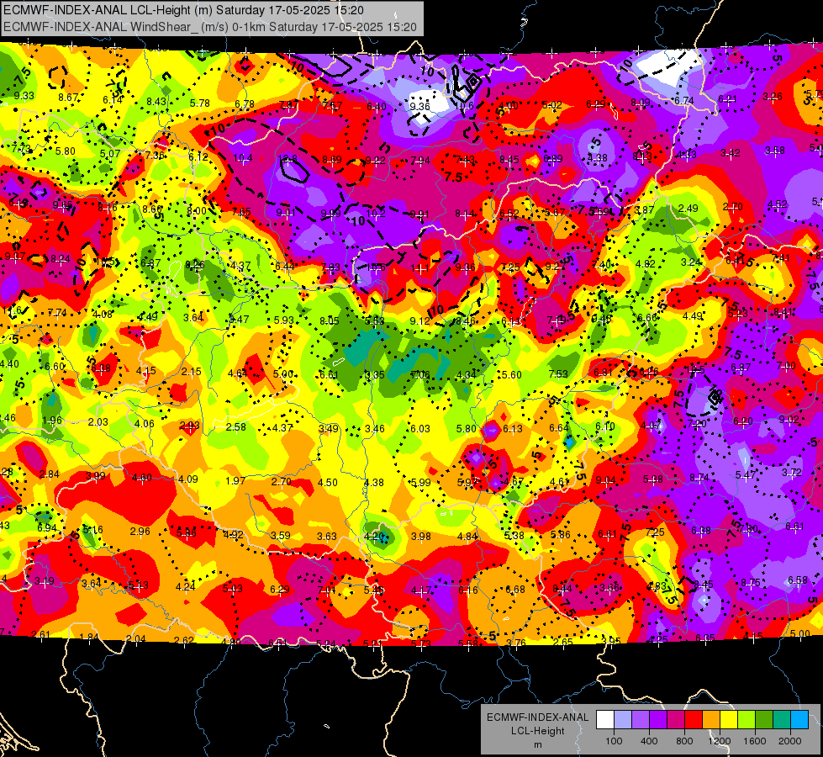This screenshot has width=823, height=757.
Task: Click the LCL-Height title line at top
Action: [184, 10]
